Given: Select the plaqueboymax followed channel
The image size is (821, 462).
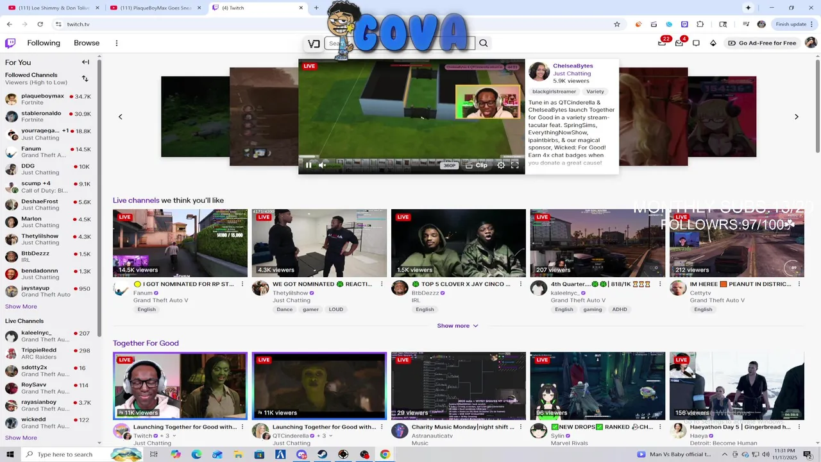Looking at the screenshot, I should pos(48,99).
